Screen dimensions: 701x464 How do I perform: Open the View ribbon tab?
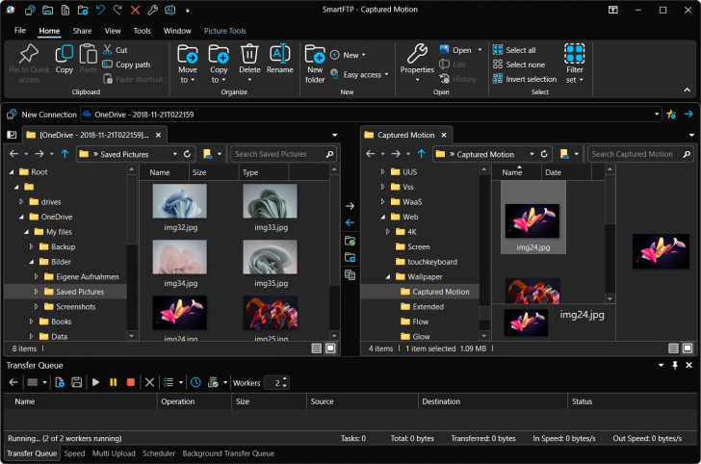pyautogui.click(x=113, y=31)
